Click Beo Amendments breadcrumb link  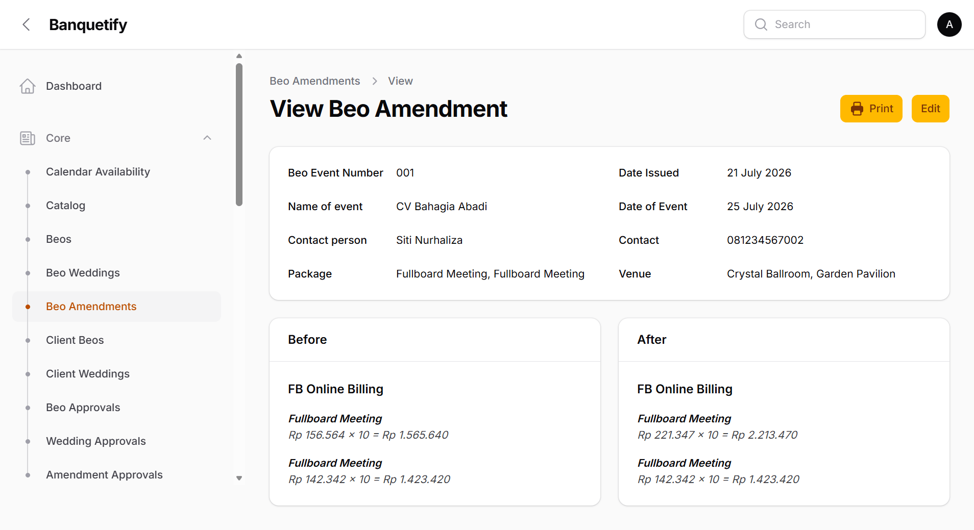pyautogui.click(x=314, y=81)
